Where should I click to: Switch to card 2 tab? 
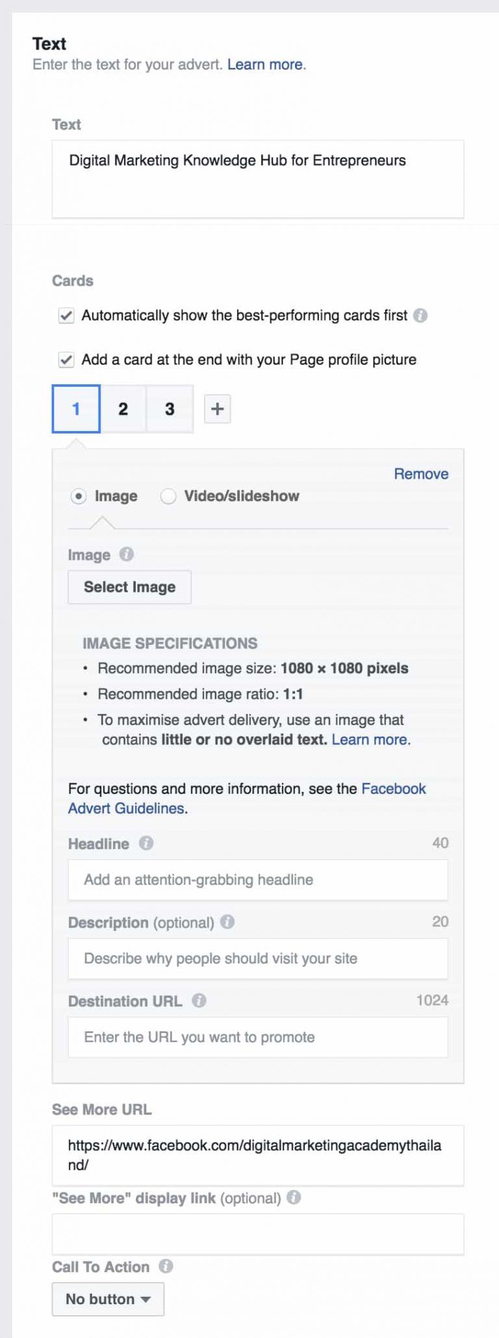(x=123, y=409)
